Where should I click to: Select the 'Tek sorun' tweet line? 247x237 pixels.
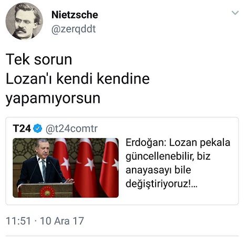click(39, 60)
